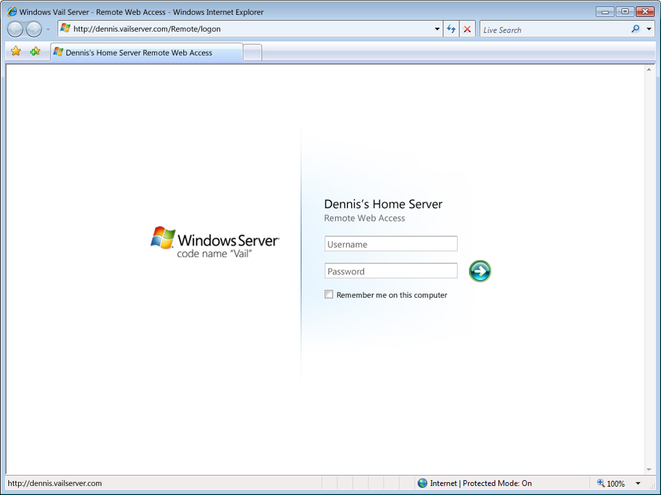
Task: Click the Windows Server Vail logo
Action: pos(215,243)
